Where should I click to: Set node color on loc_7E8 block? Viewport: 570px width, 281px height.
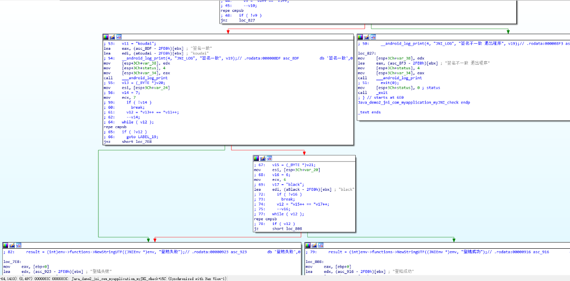6,245
